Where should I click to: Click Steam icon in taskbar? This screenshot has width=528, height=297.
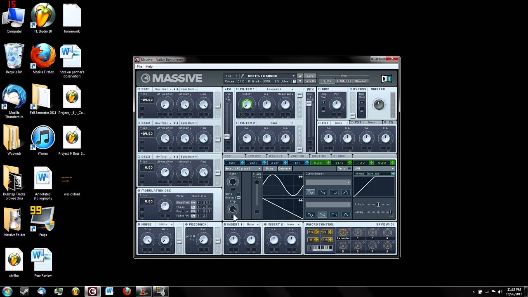pyautogui.click(x=24, y=291)
